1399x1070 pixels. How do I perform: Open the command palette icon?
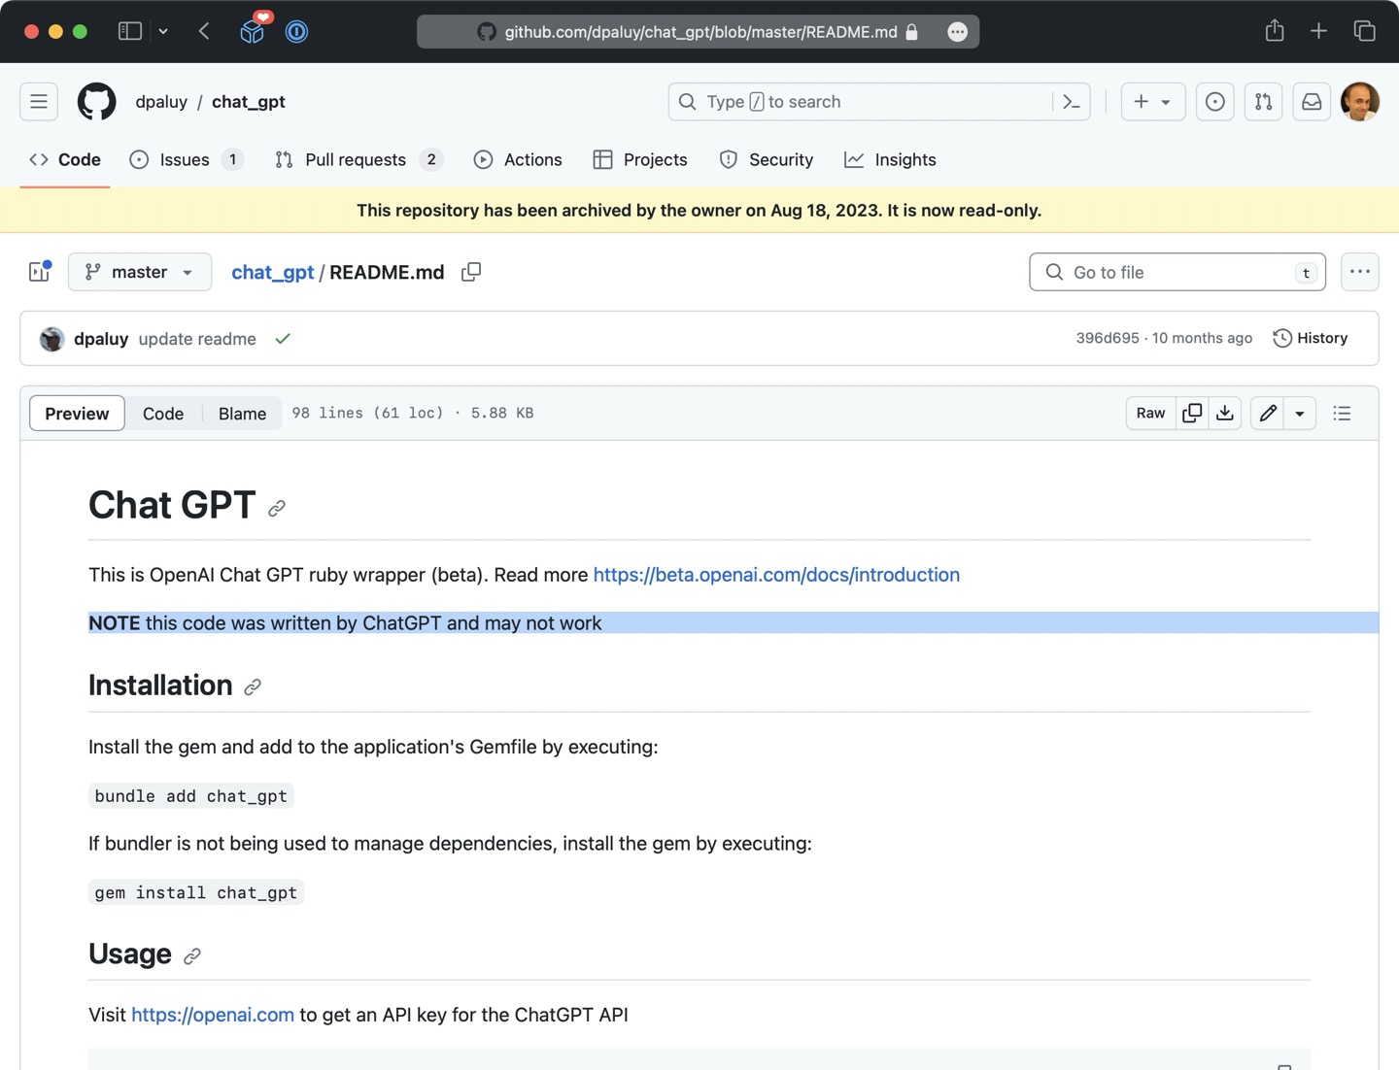point(1072,102)
